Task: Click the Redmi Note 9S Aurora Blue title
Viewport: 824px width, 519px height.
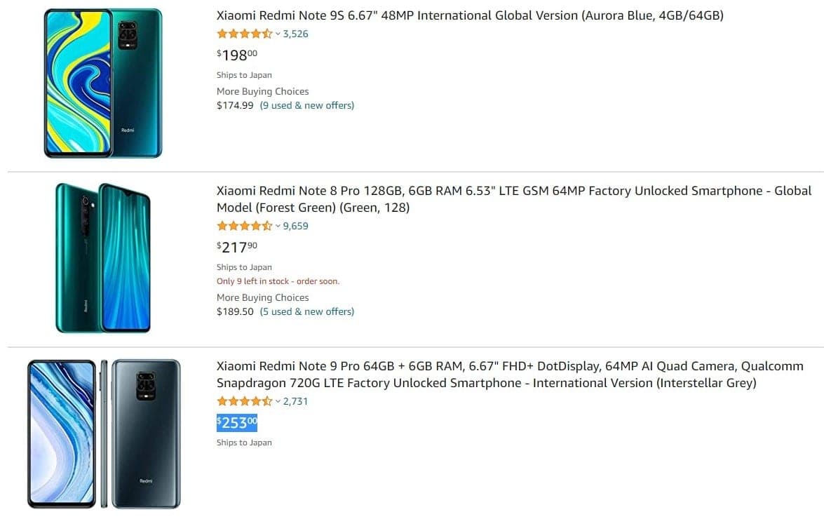Action: (x=470, y=15)
